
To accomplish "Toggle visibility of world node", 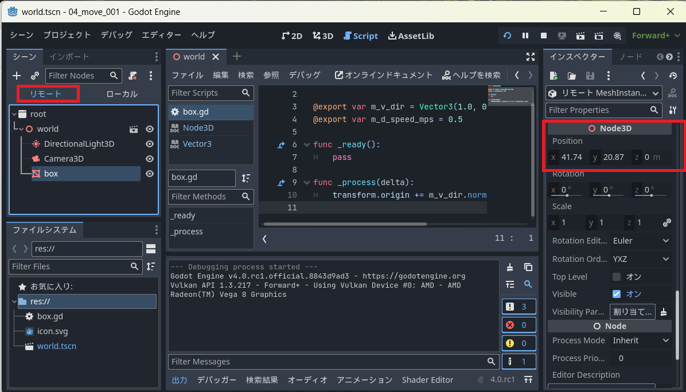I will click(150, 129).
